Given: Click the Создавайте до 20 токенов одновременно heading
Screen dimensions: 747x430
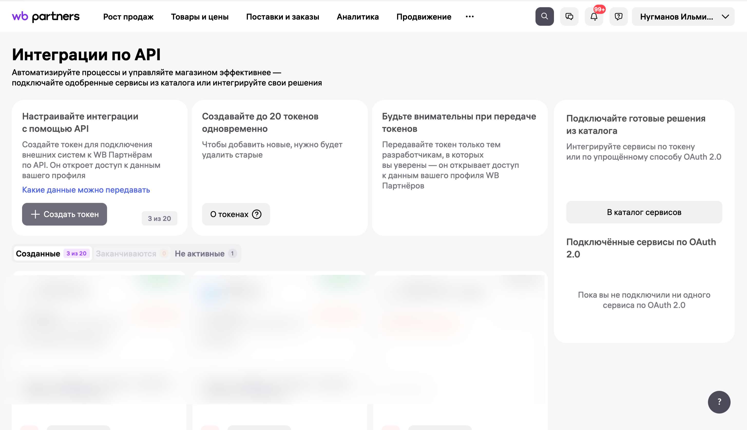Looking at the screenshot, I should (x=260, y=122).
